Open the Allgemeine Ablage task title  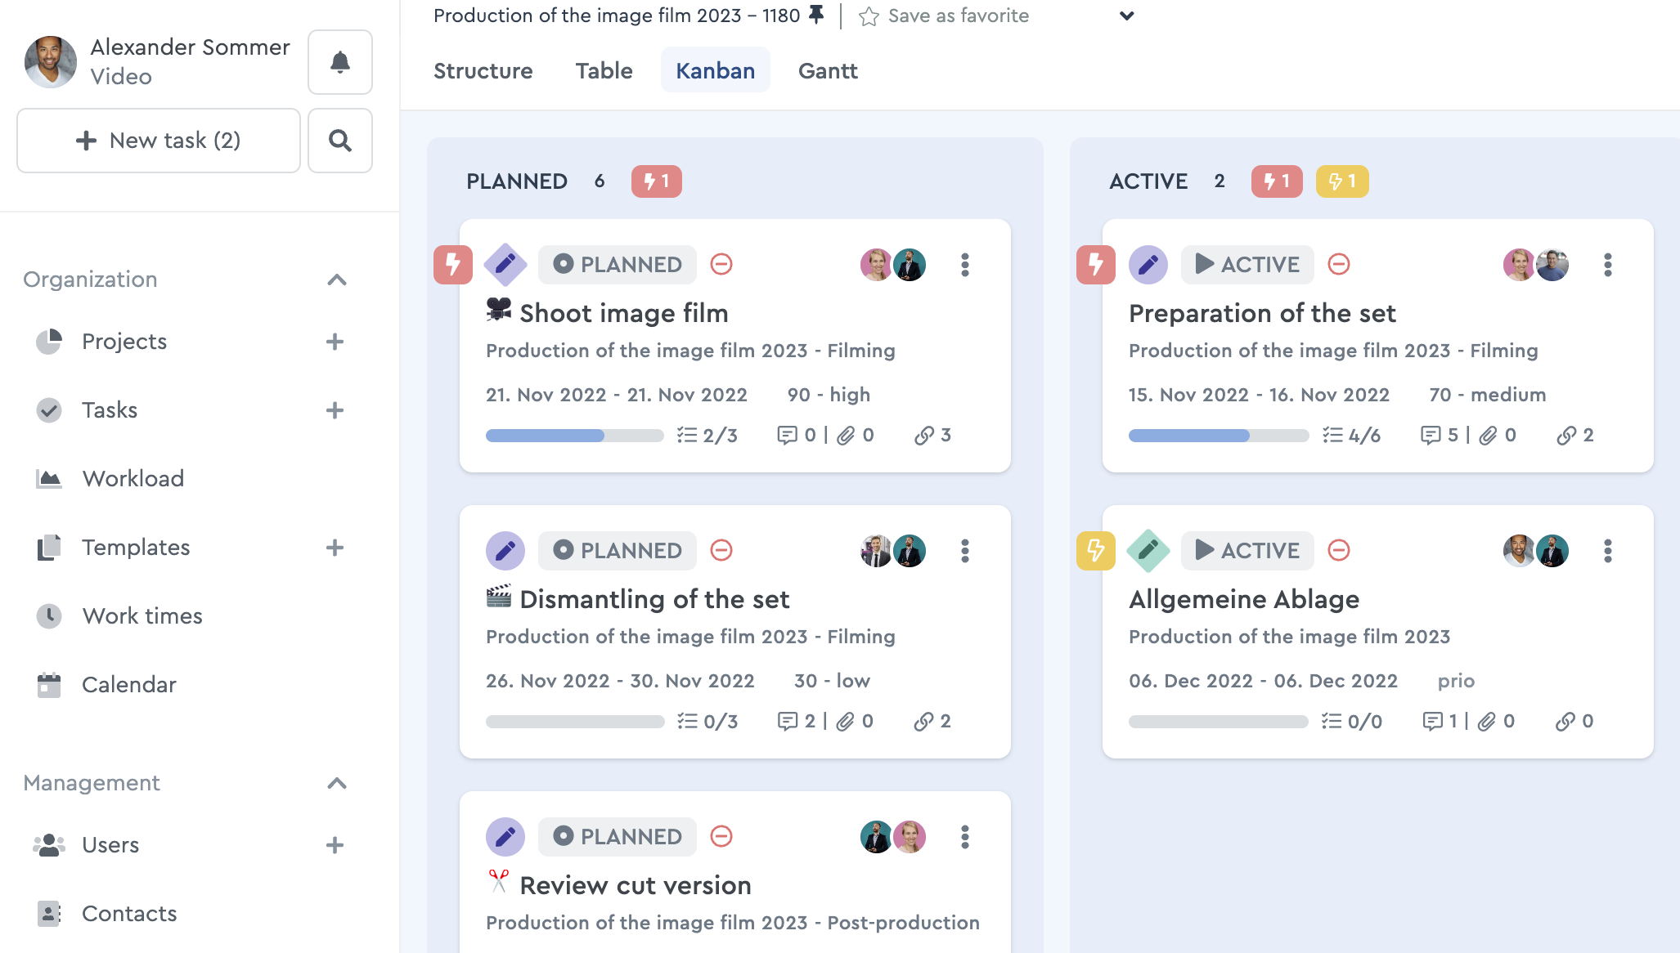click(x=1244, y=599)
